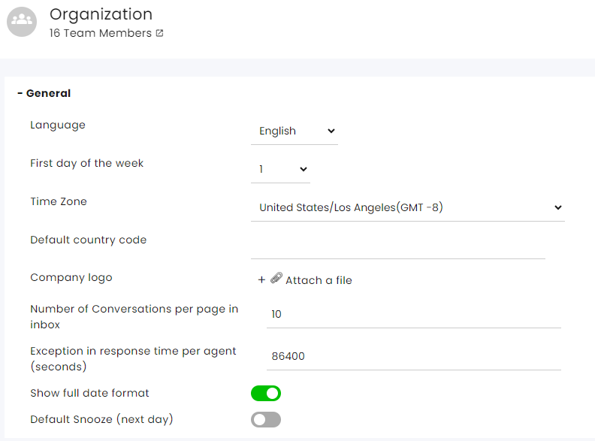The image size is (595, 441).
Task: Open the Time Zone Los Angeles dropdown
Action: [408, 208]
